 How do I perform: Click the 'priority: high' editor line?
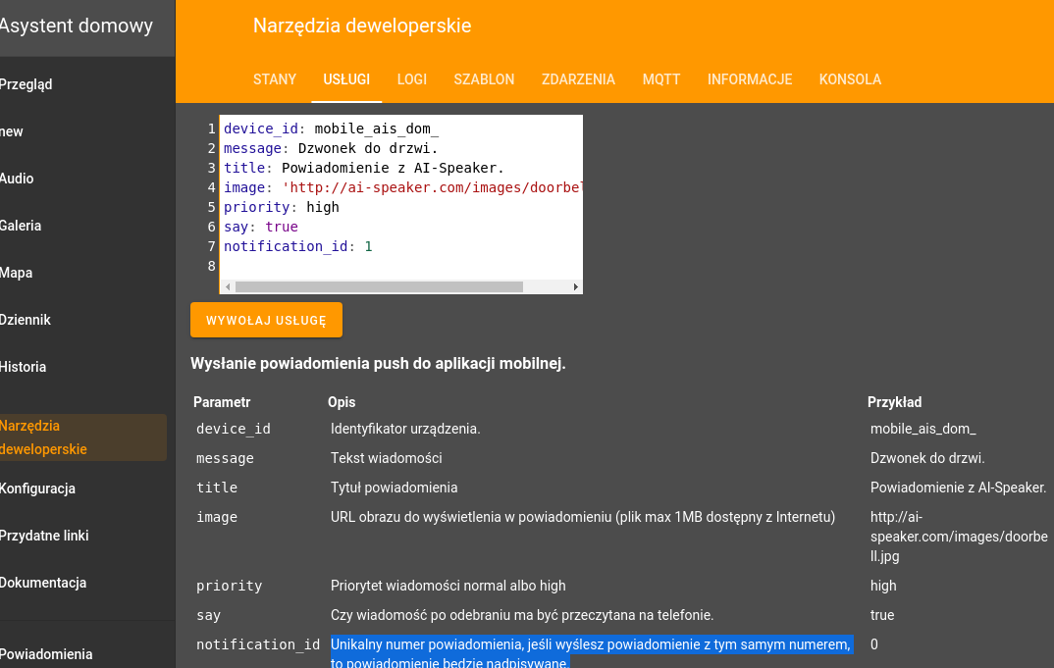click(x=281, y=207)
